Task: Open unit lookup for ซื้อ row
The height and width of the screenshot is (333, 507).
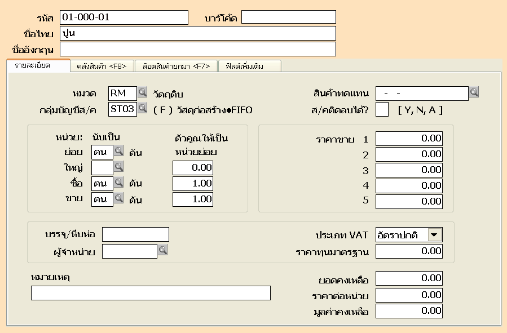Action: click(x=118, y=183)
